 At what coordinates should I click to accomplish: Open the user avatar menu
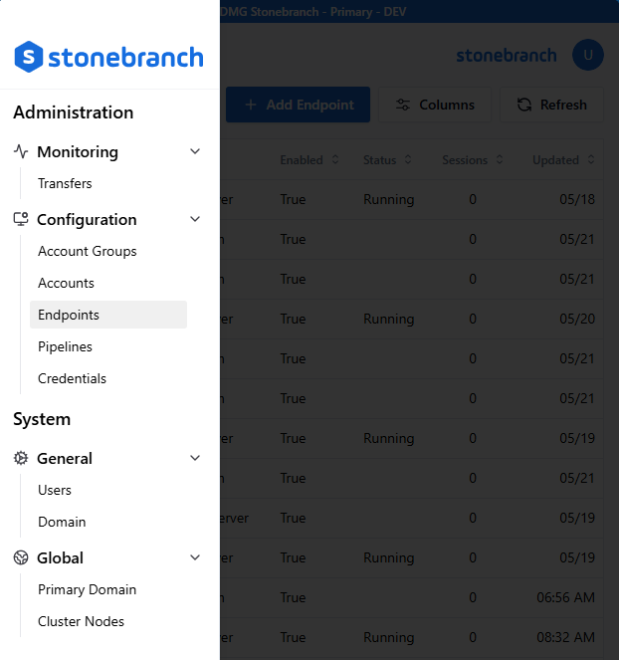click(587, 55)
